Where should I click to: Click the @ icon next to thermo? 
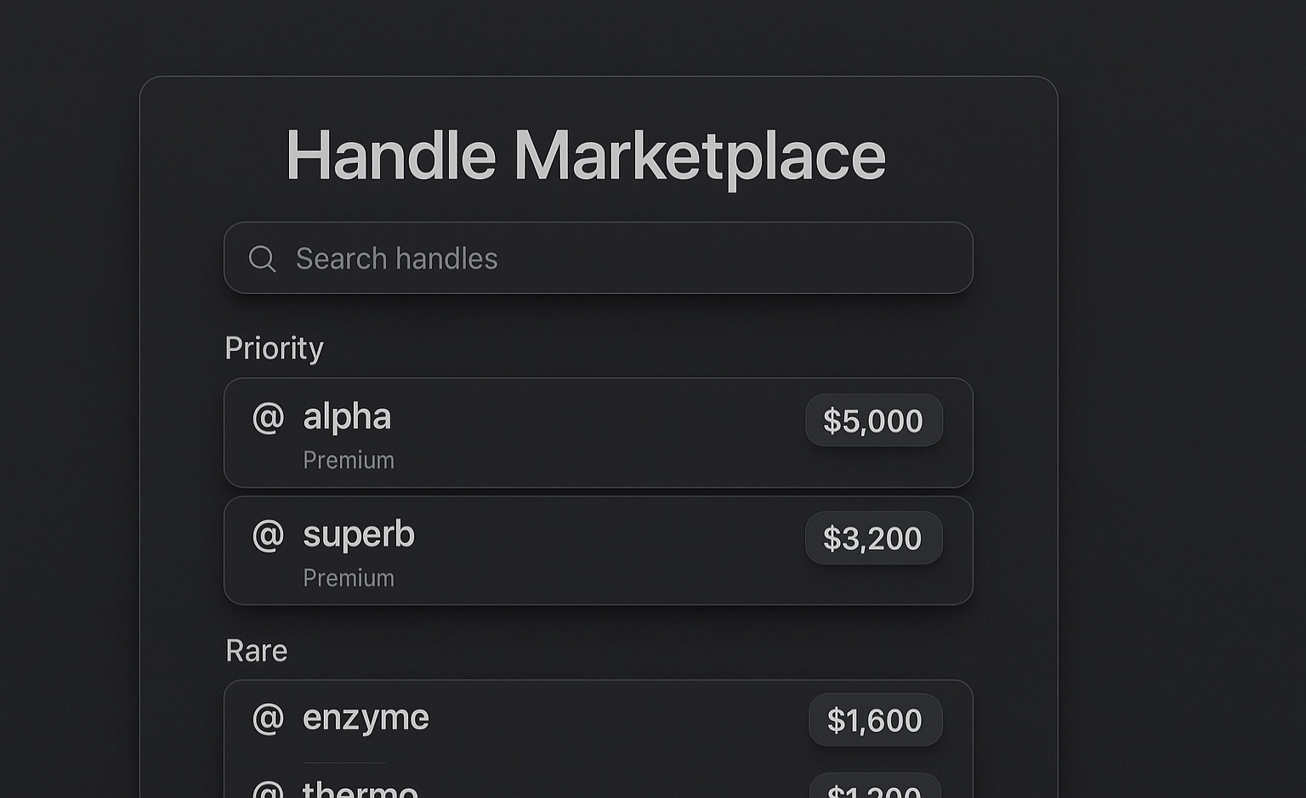point(267,789)
